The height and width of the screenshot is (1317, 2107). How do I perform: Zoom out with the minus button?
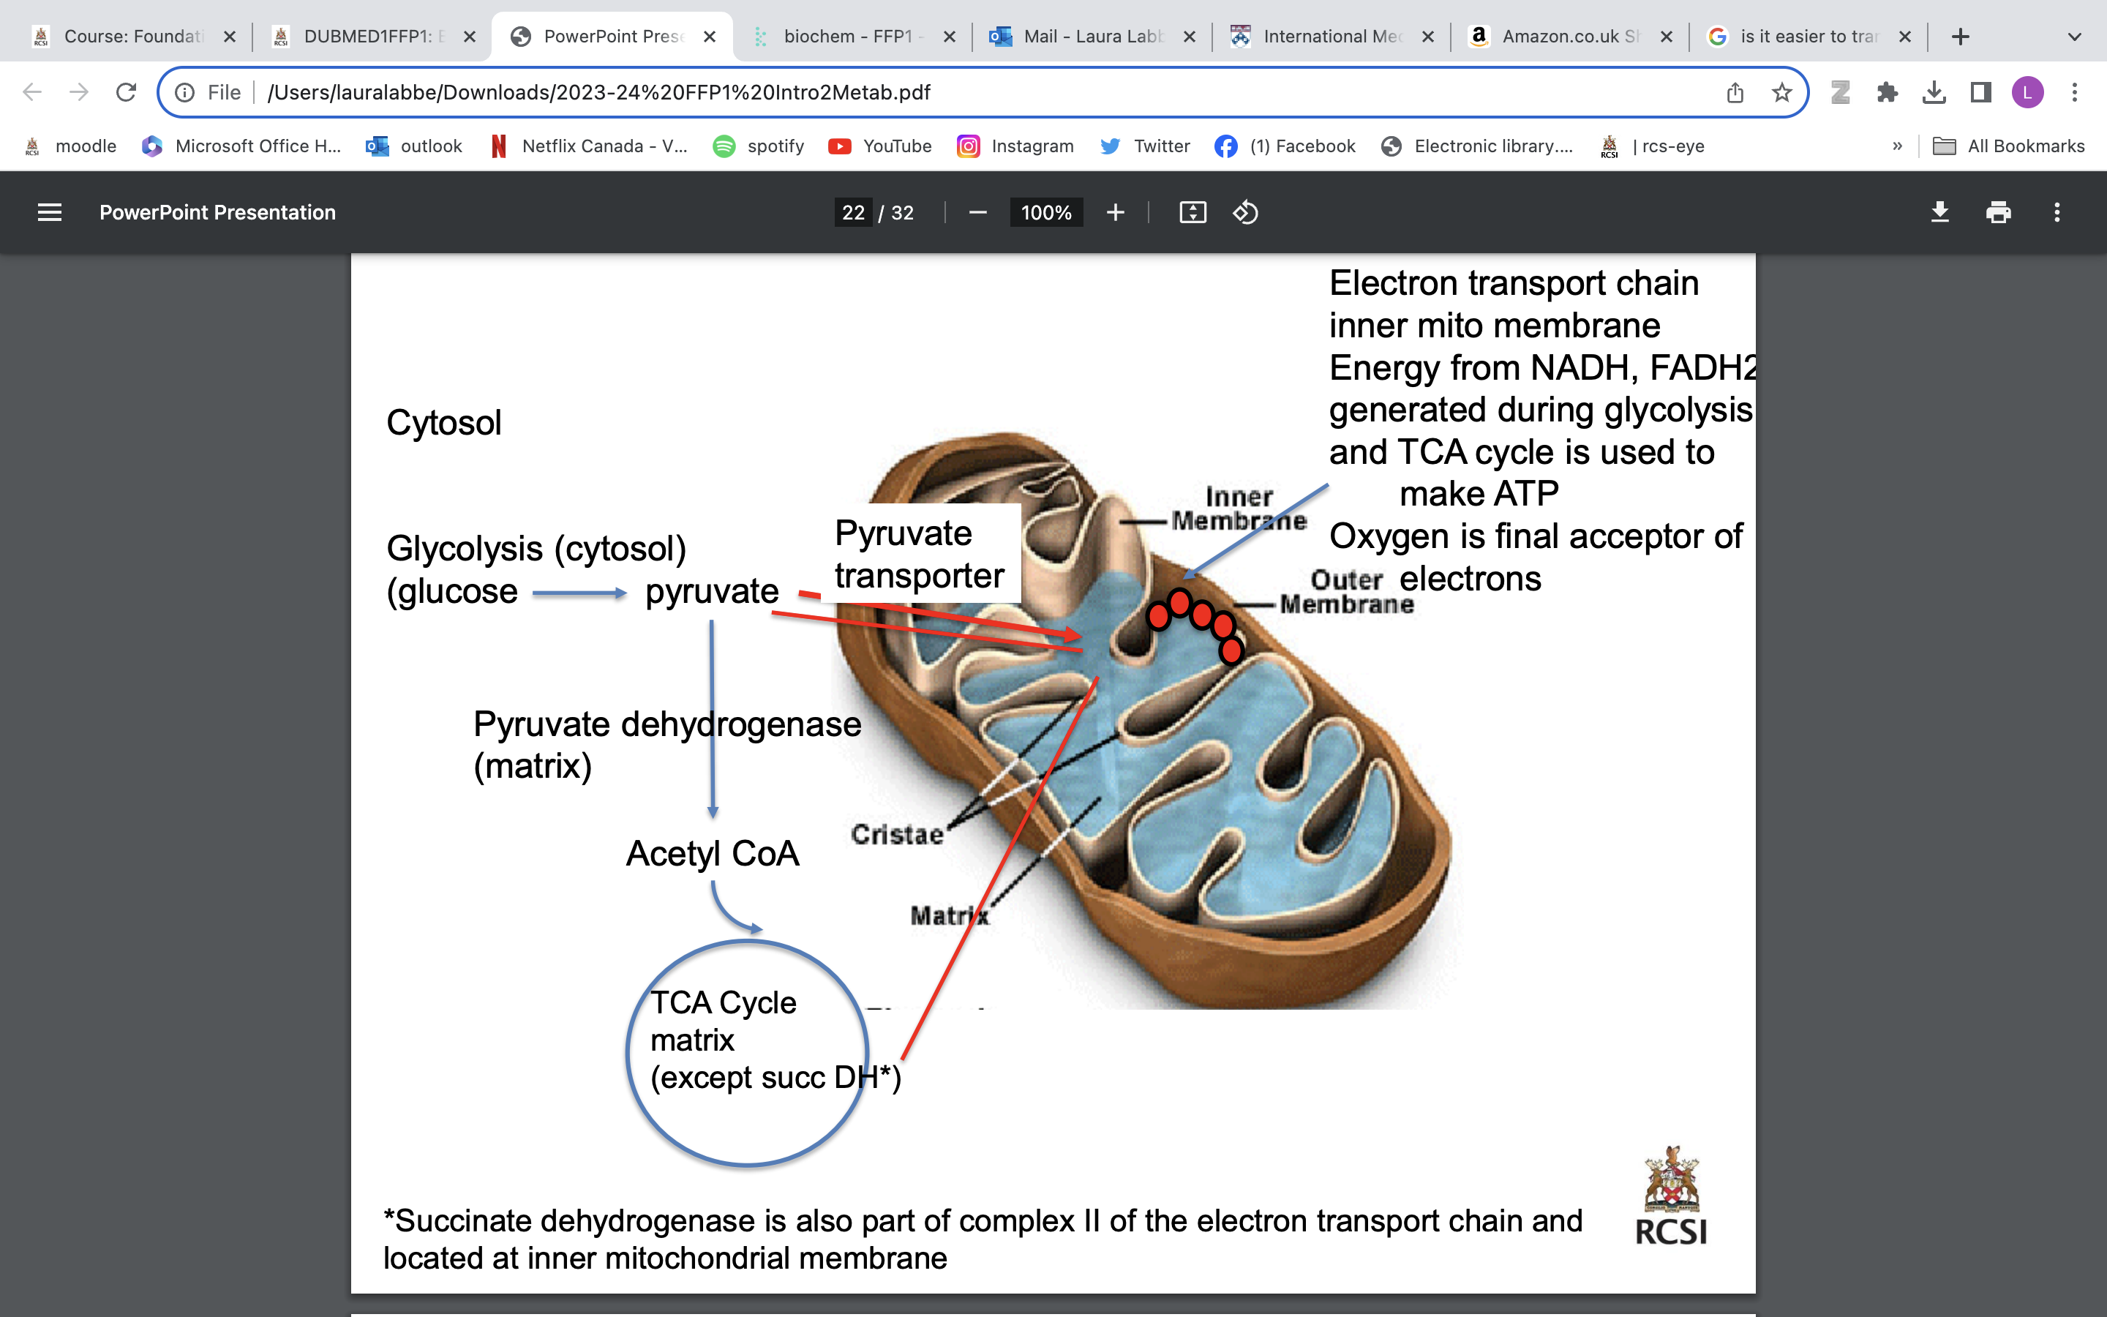click(977, 212)
